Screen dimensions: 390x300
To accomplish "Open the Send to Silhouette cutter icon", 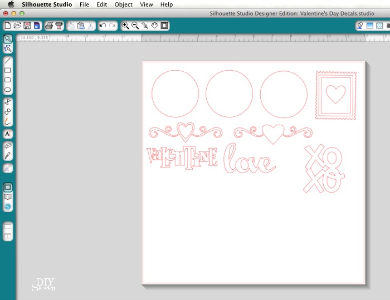I will click(x=58, y=26).
